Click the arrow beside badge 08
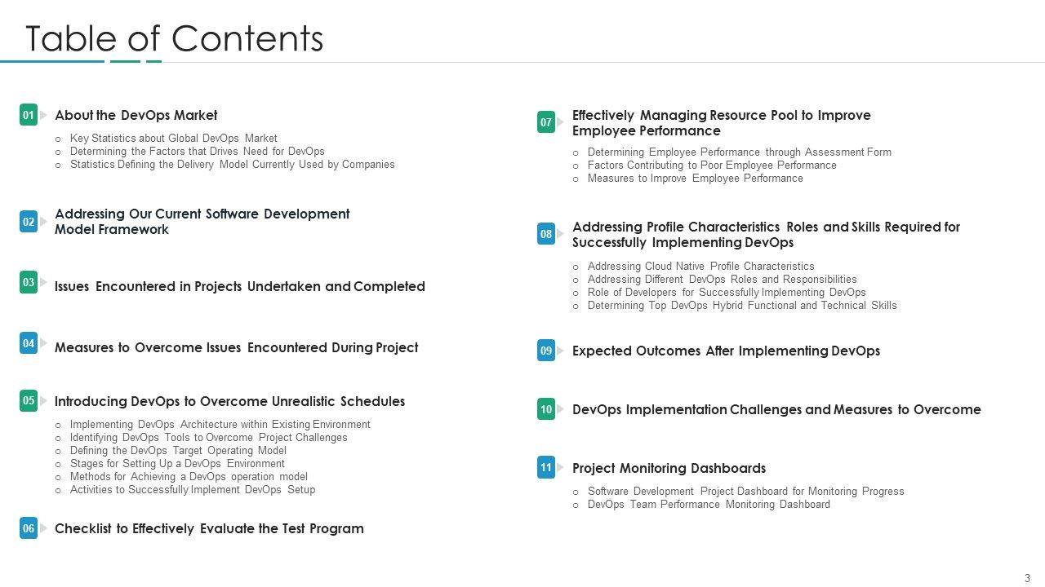1045x587 pixels. coord(560,234)
